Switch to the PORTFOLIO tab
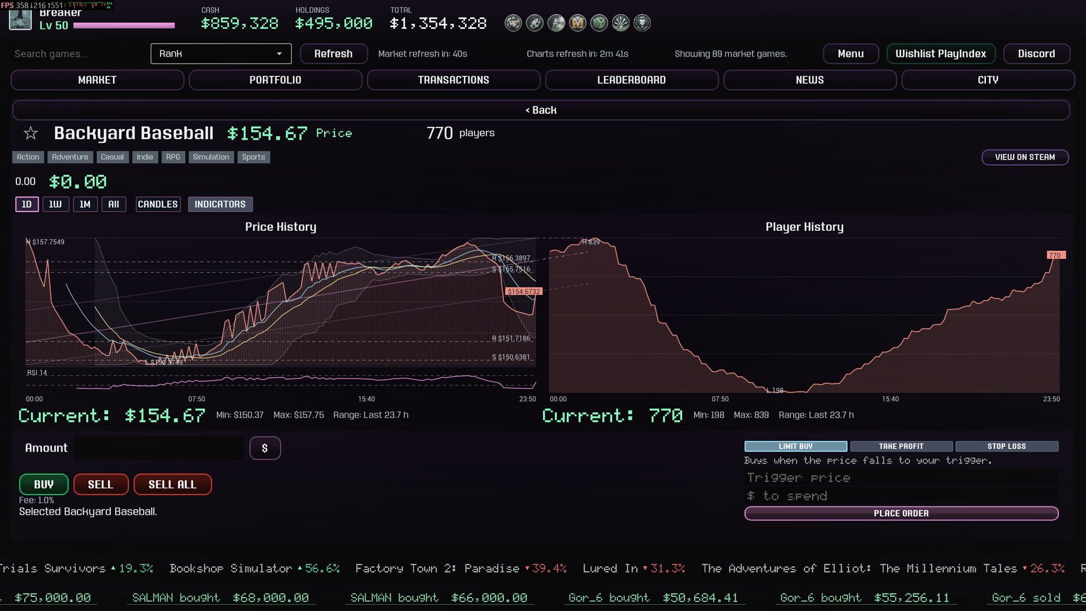1086x611 pixels. coord(275,80)
